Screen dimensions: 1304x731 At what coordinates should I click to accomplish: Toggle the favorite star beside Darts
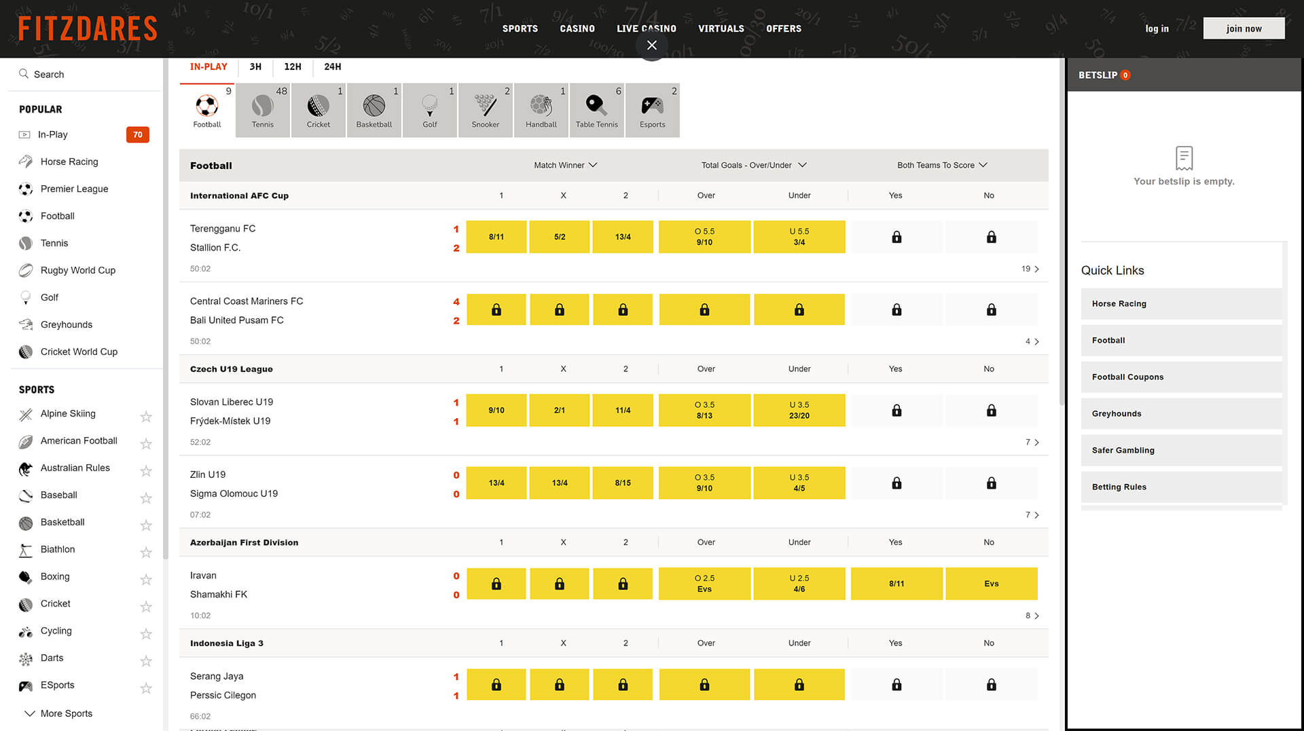pyautogui.click(x=145, y=660)
